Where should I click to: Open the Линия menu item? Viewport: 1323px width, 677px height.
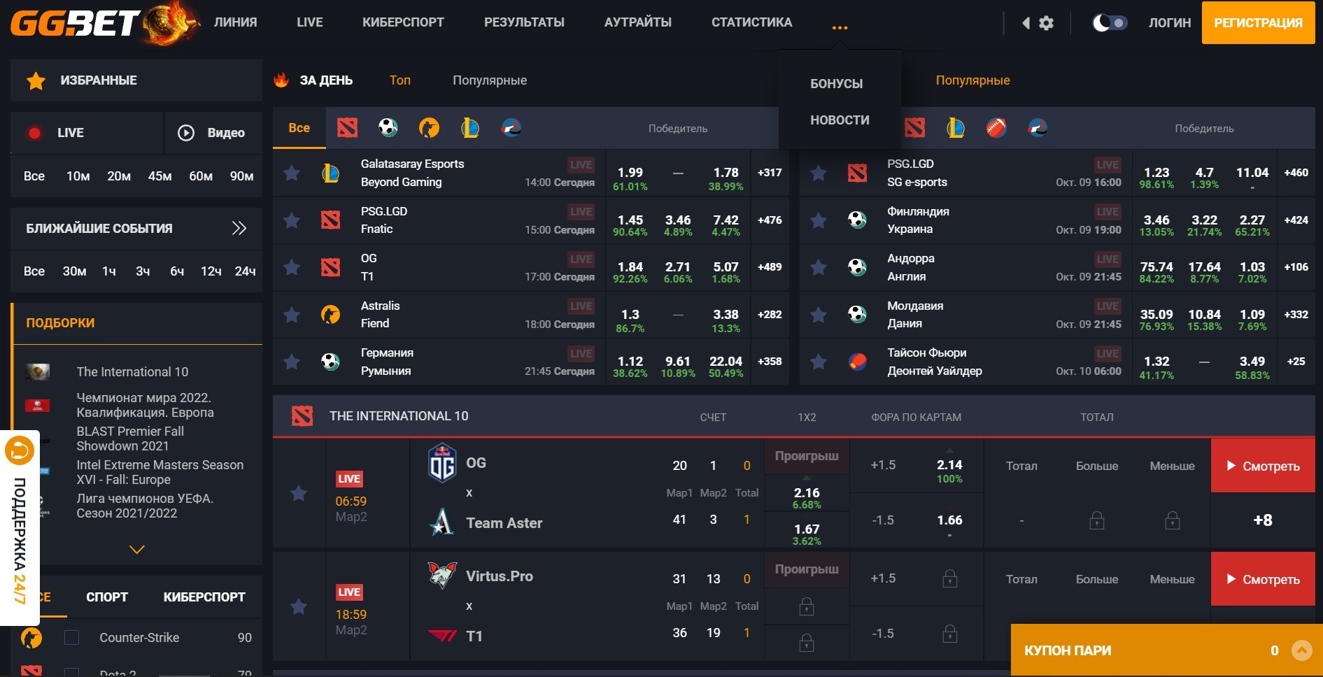(236, 22)
